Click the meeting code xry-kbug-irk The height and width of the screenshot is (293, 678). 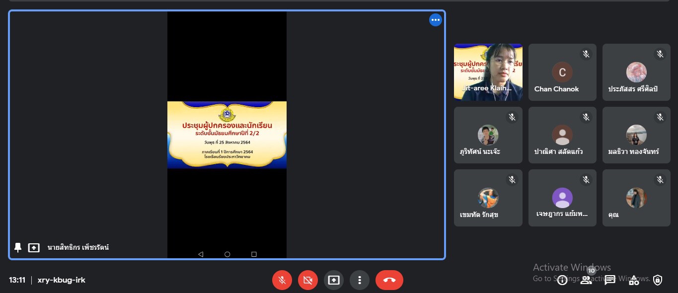coord(62,280)
